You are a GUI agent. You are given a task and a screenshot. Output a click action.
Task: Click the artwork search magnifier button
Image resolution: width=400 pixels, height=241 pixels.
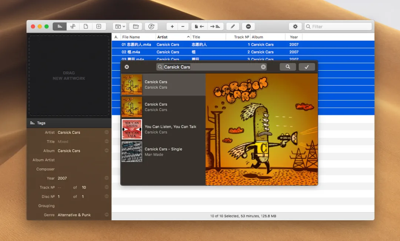pos(288,67)
